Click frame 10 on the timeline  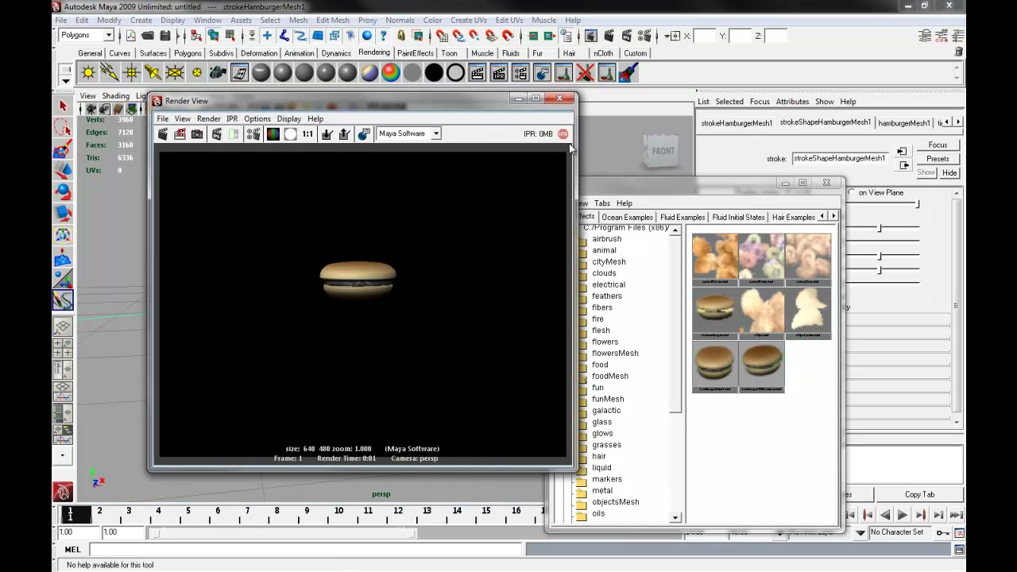tap(338, 511)
